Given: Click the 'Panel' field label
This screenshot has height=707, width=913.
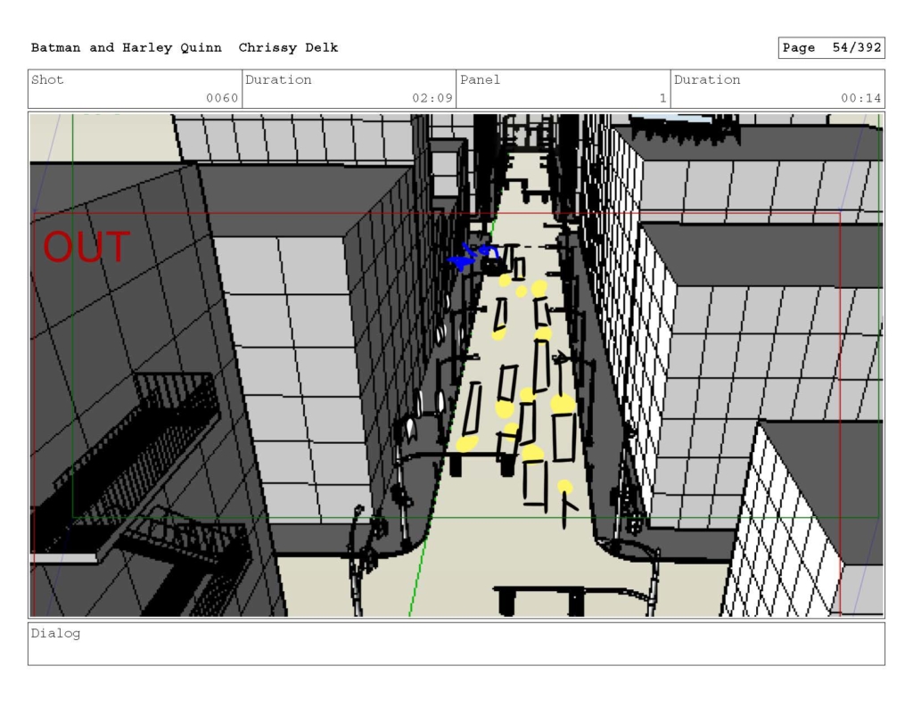Looking at the screenshot, I should point(480,79).
